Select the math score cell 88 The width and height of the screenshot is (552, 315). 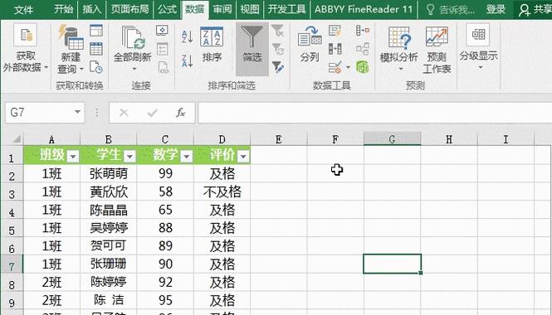(165, 228)
